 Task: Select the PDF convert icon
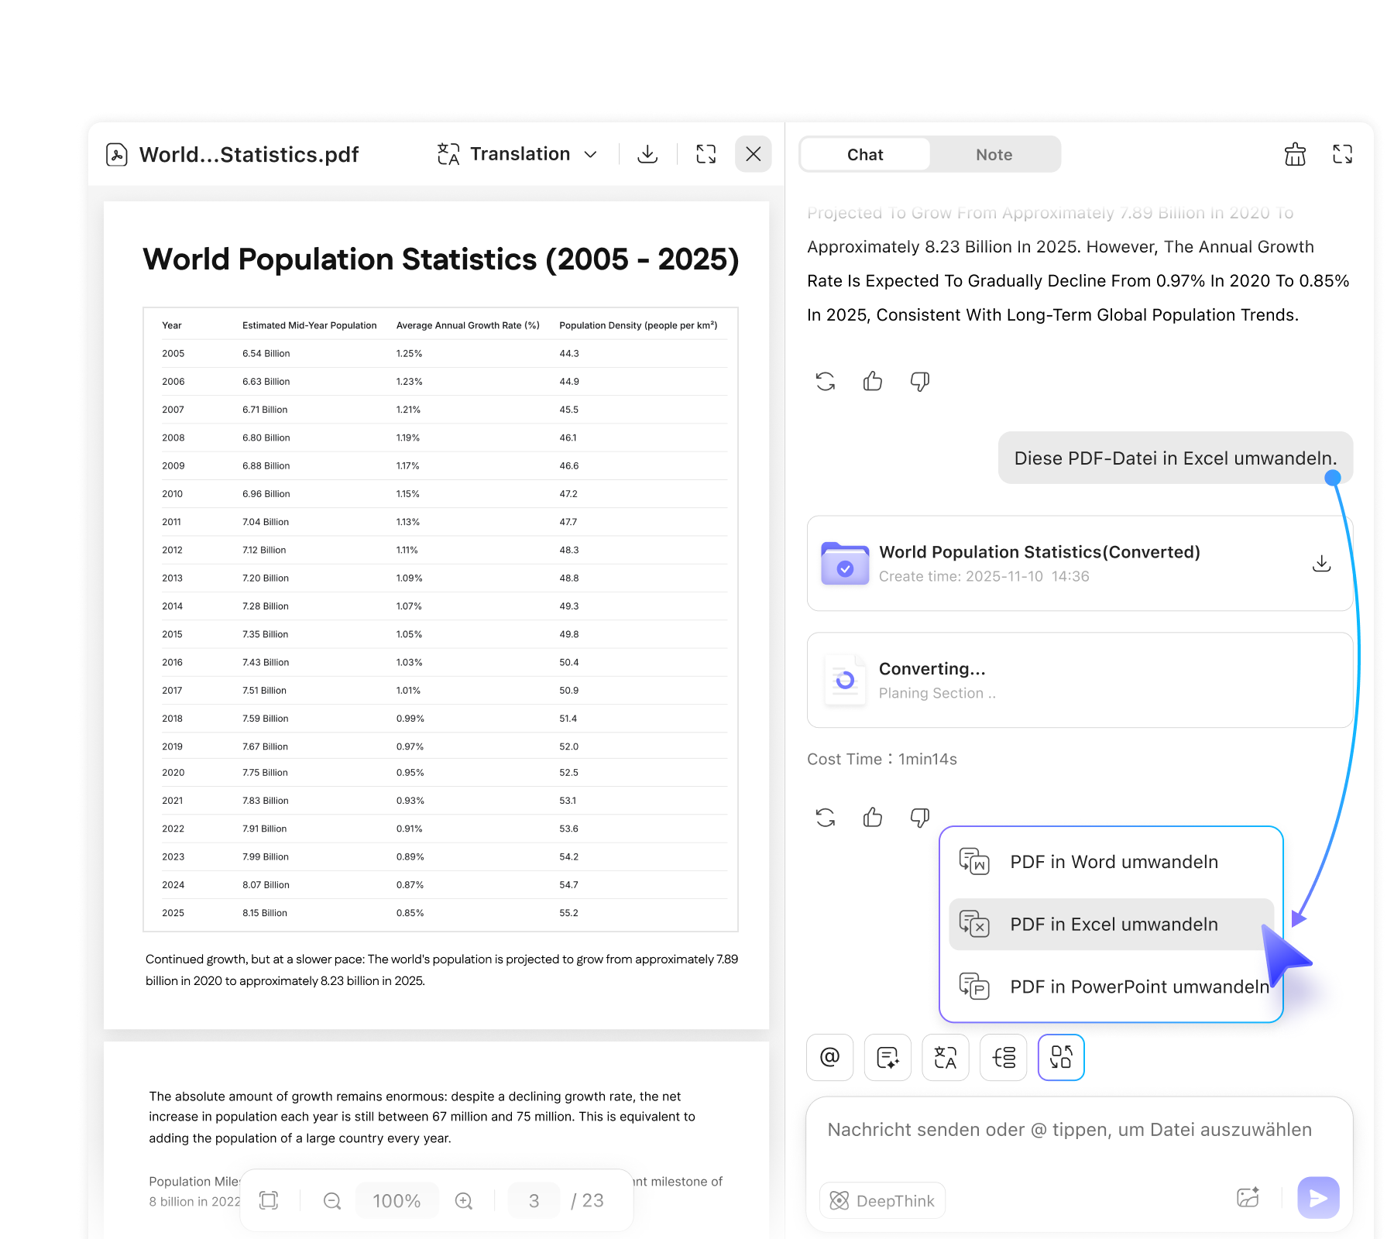[x=1061, y=1057]
